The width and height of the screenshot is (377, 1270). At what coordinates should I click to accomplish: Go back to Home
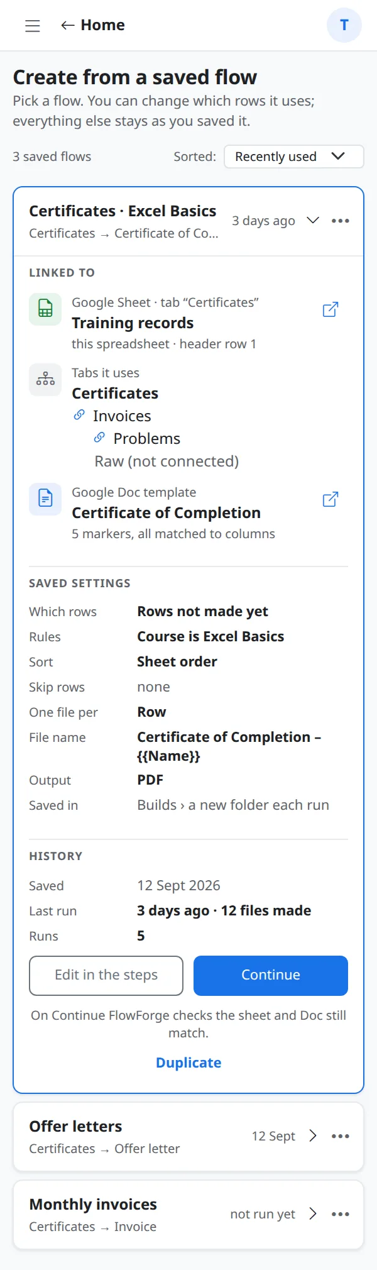(x=93, y=25)
